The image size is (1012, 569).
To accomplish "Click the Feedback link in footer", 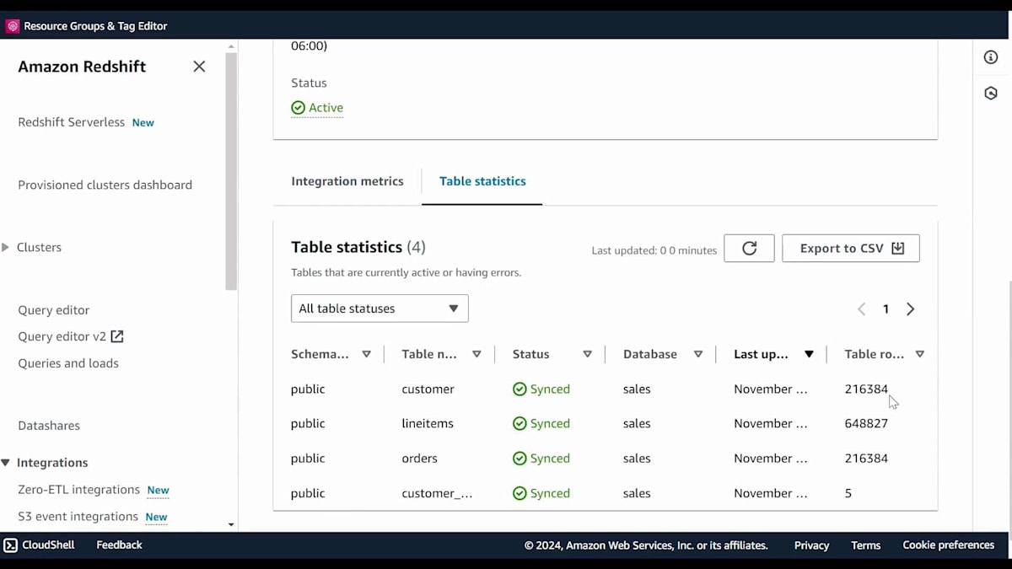I will [x=119, y=545].
